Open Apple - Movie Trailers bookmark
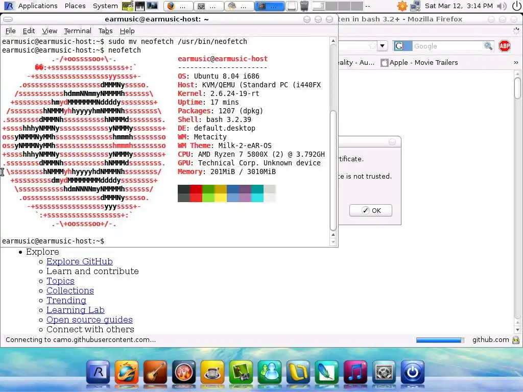Image resolution: width=523 pixels, height=392 pixels. [x=420, y=62]
